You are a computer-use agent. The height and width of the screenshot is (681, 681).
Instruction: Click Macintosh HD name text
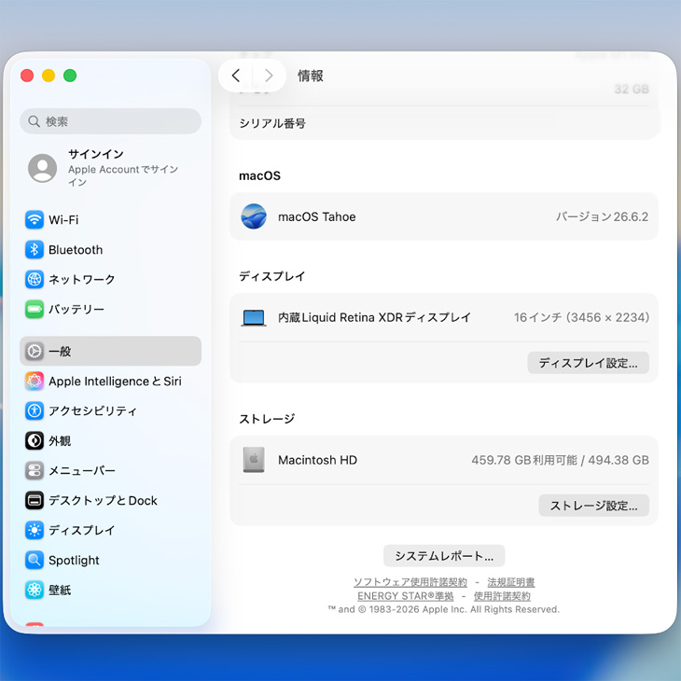pyautogui.click(x=317, y=460)
